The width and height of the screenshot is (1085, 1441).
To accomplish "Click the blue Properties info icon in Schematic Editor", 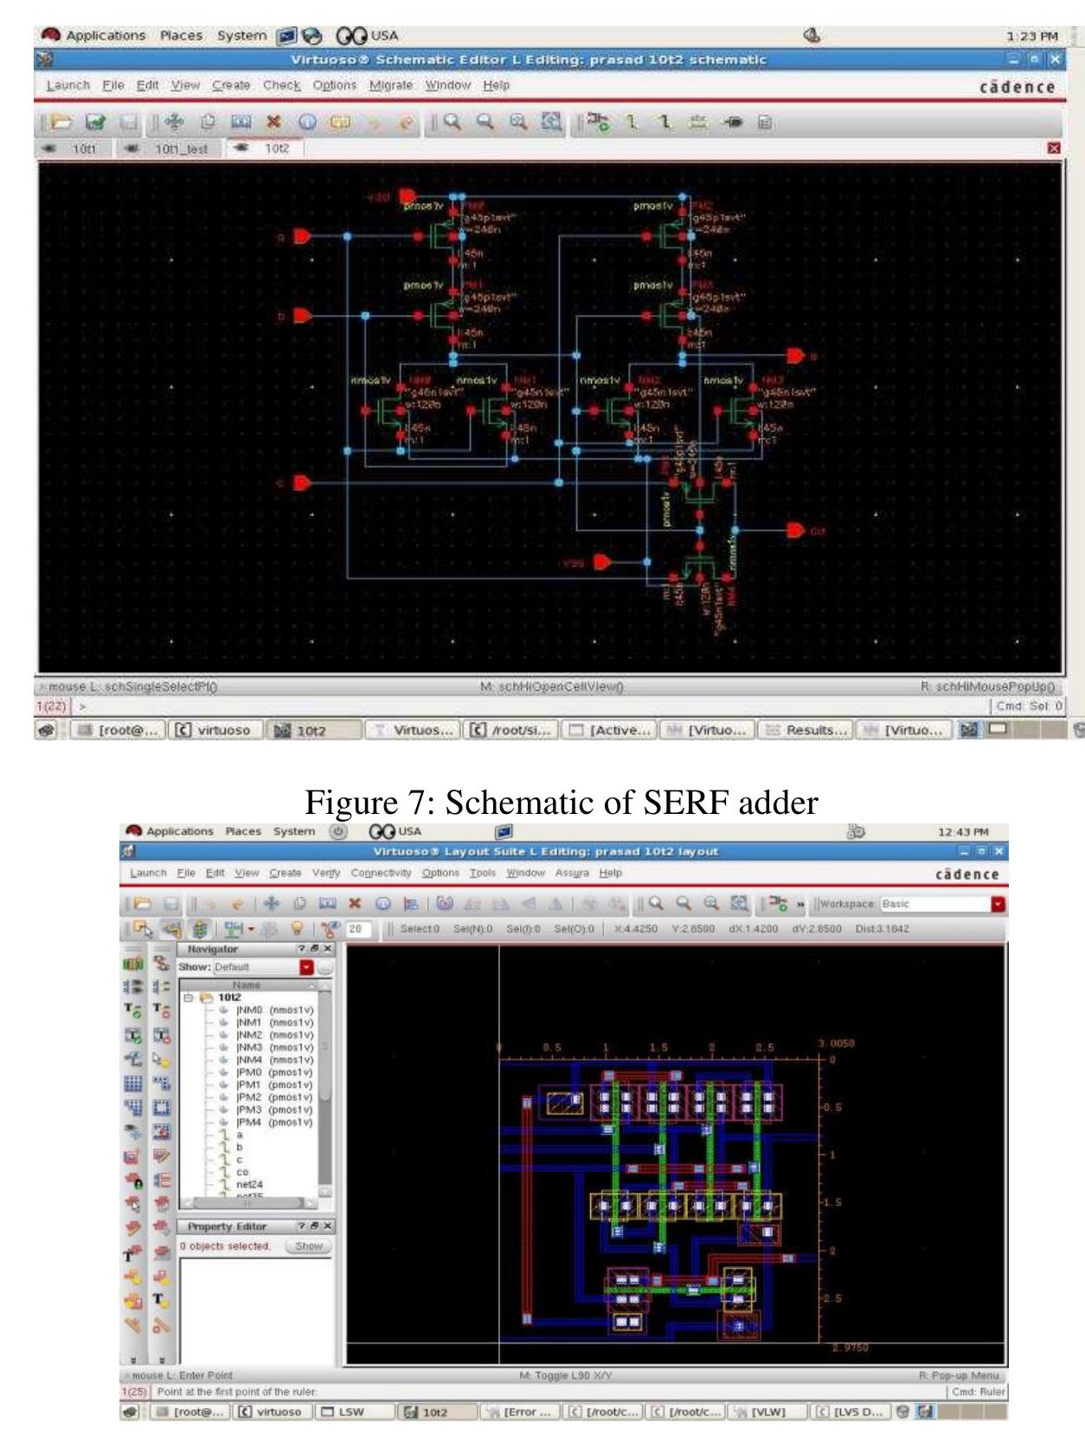I will [x=307, y=123].
